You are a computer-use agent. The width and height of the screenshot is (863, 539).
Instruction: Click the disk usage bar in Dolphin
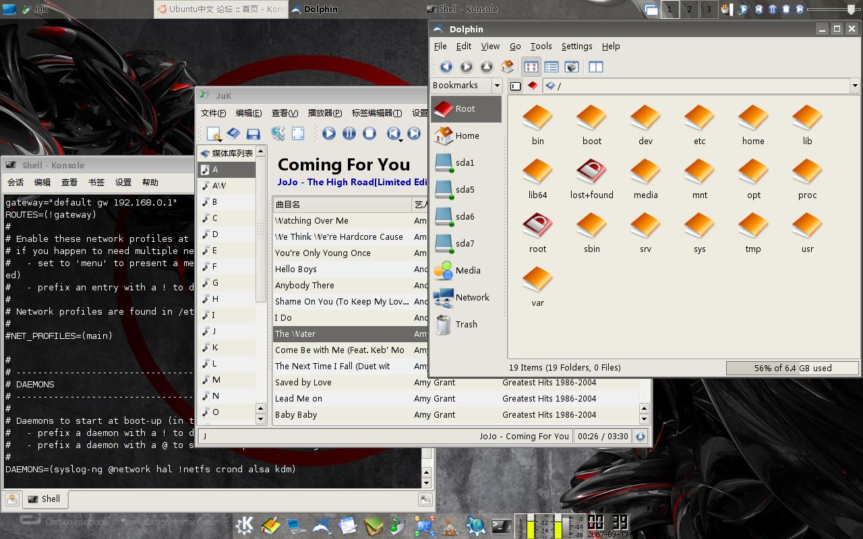point(792,368)
